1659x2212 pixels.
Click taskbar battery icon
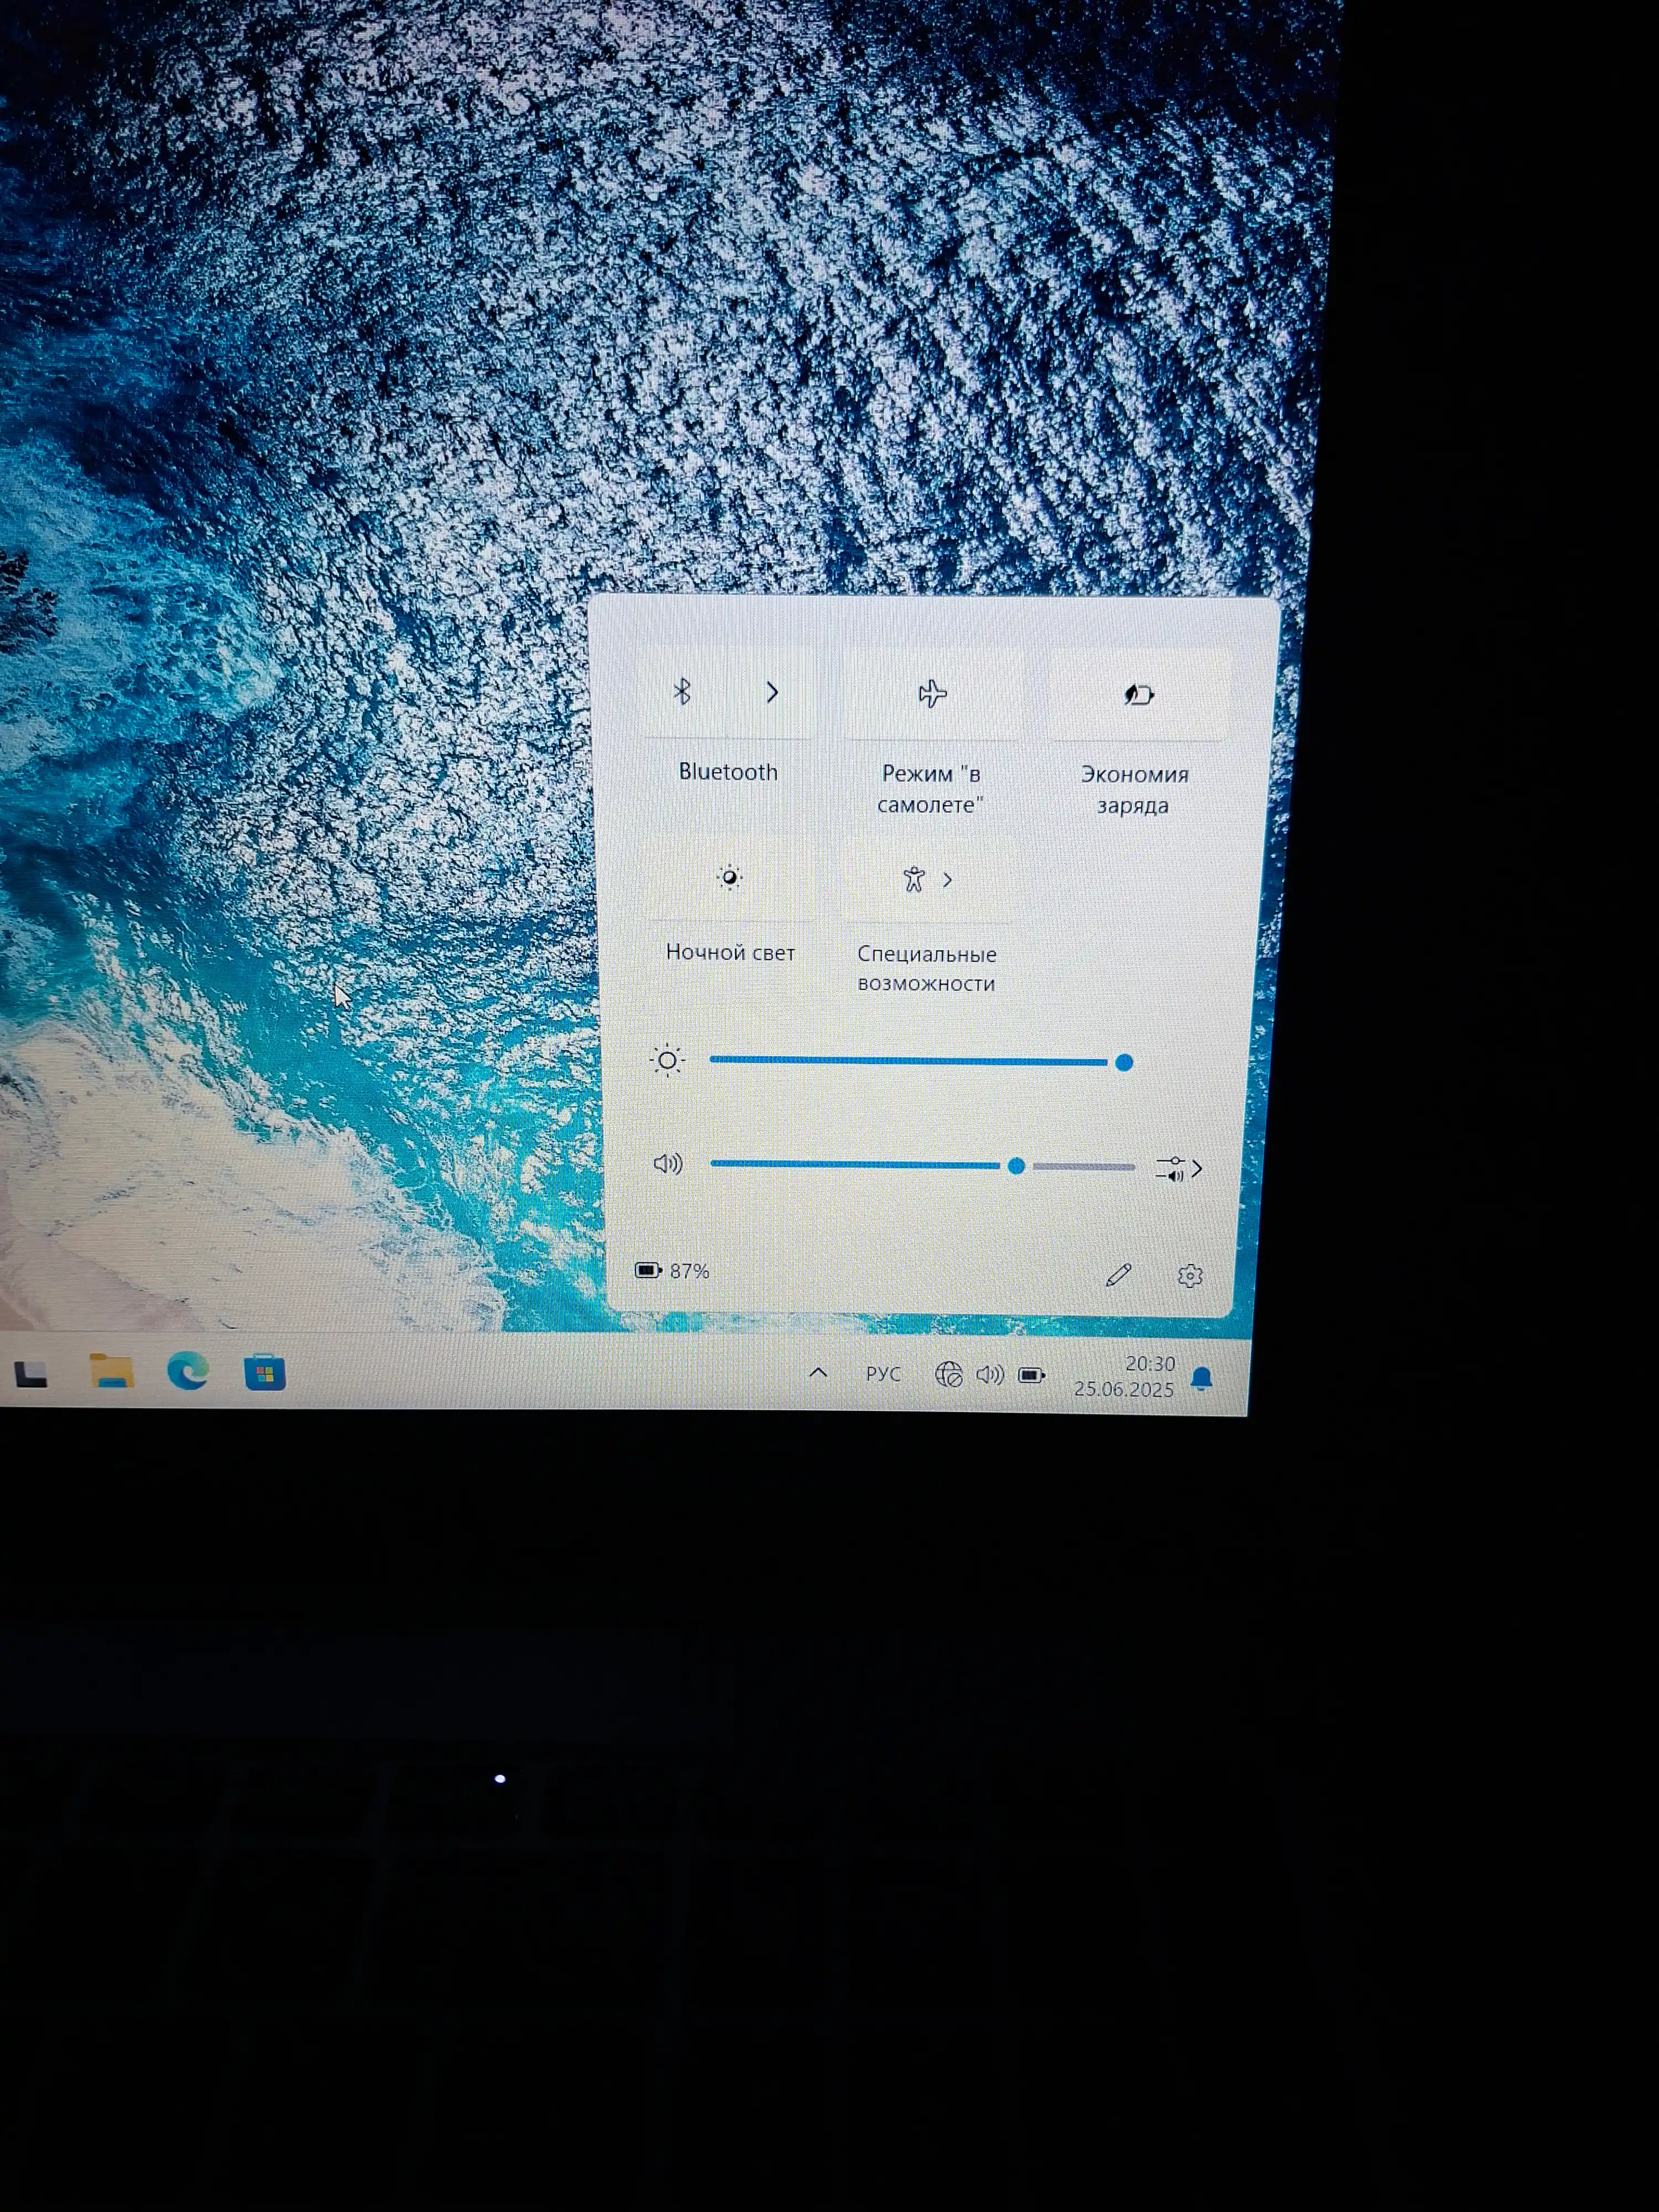click(x=1031, y=1376)
